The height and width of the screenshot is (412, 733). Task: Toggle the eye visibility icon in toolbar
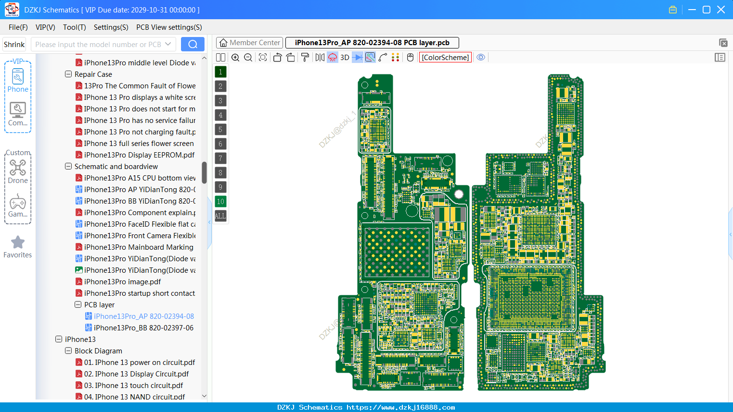(x=481, y=58)
